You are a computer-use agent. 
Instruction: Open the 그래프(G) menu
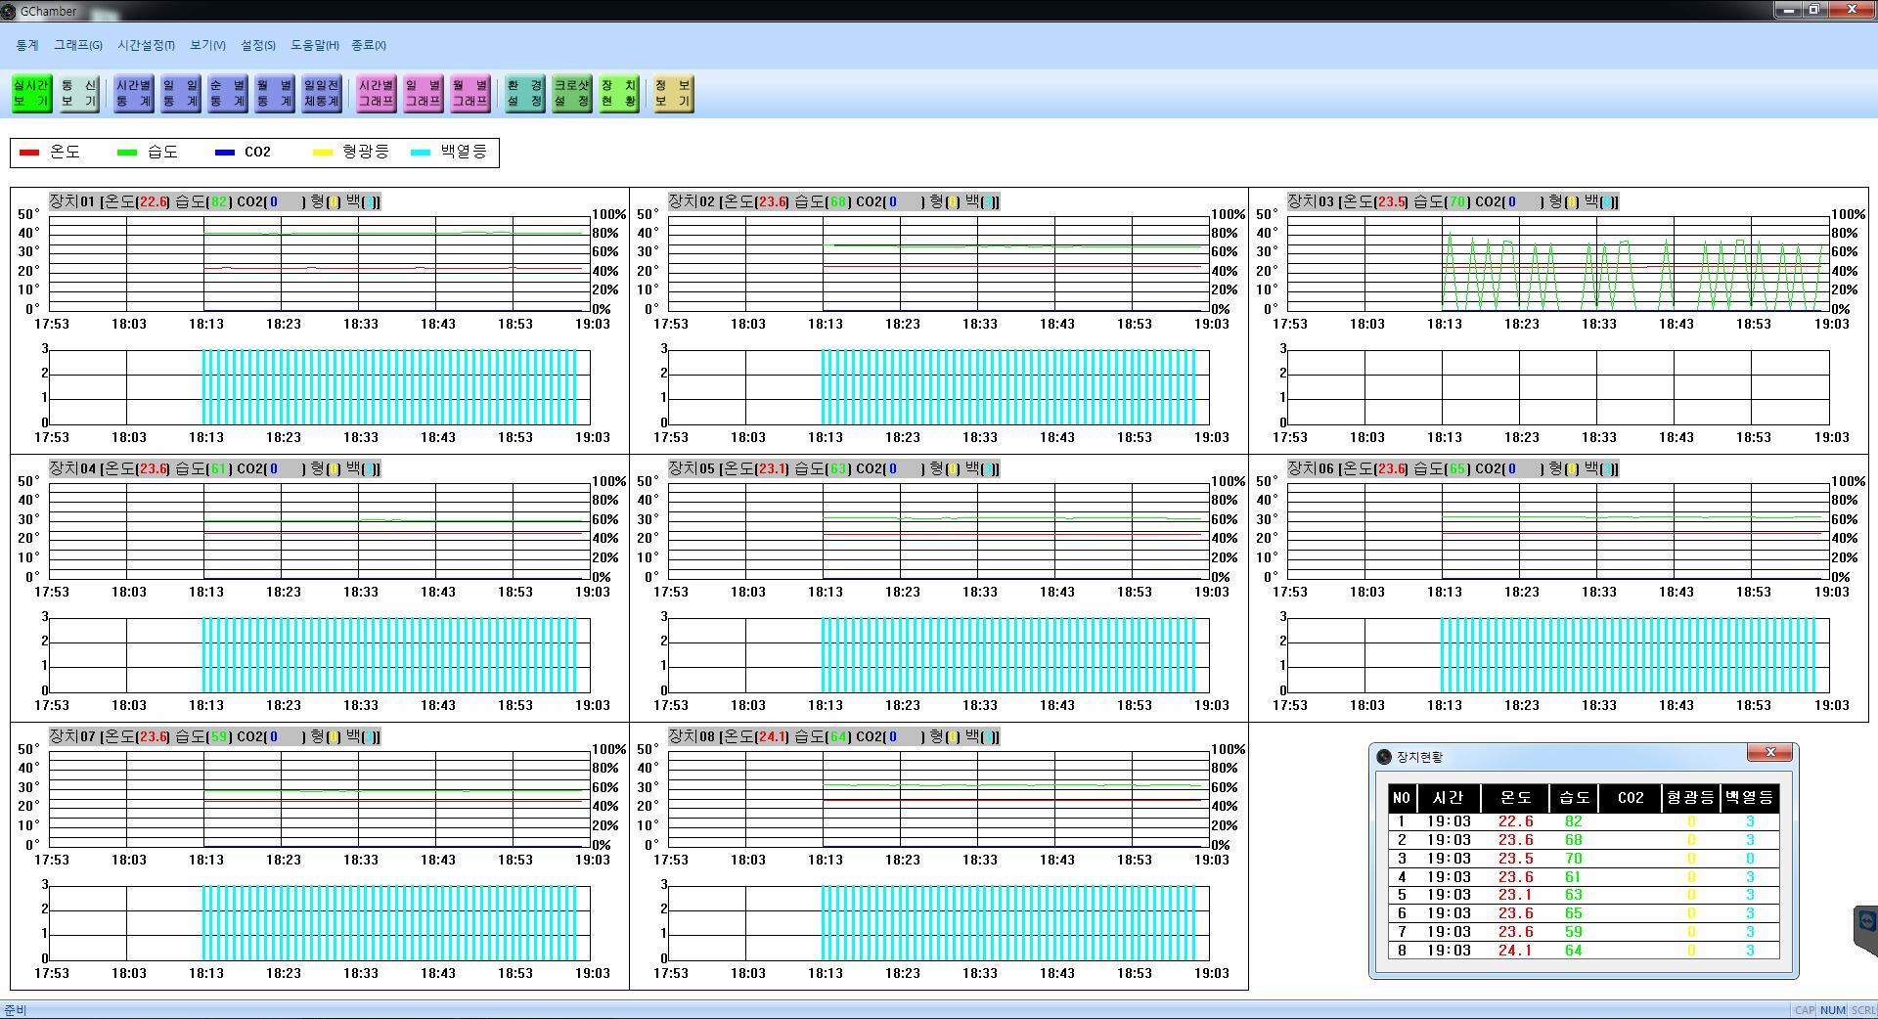tap(78, 45)
